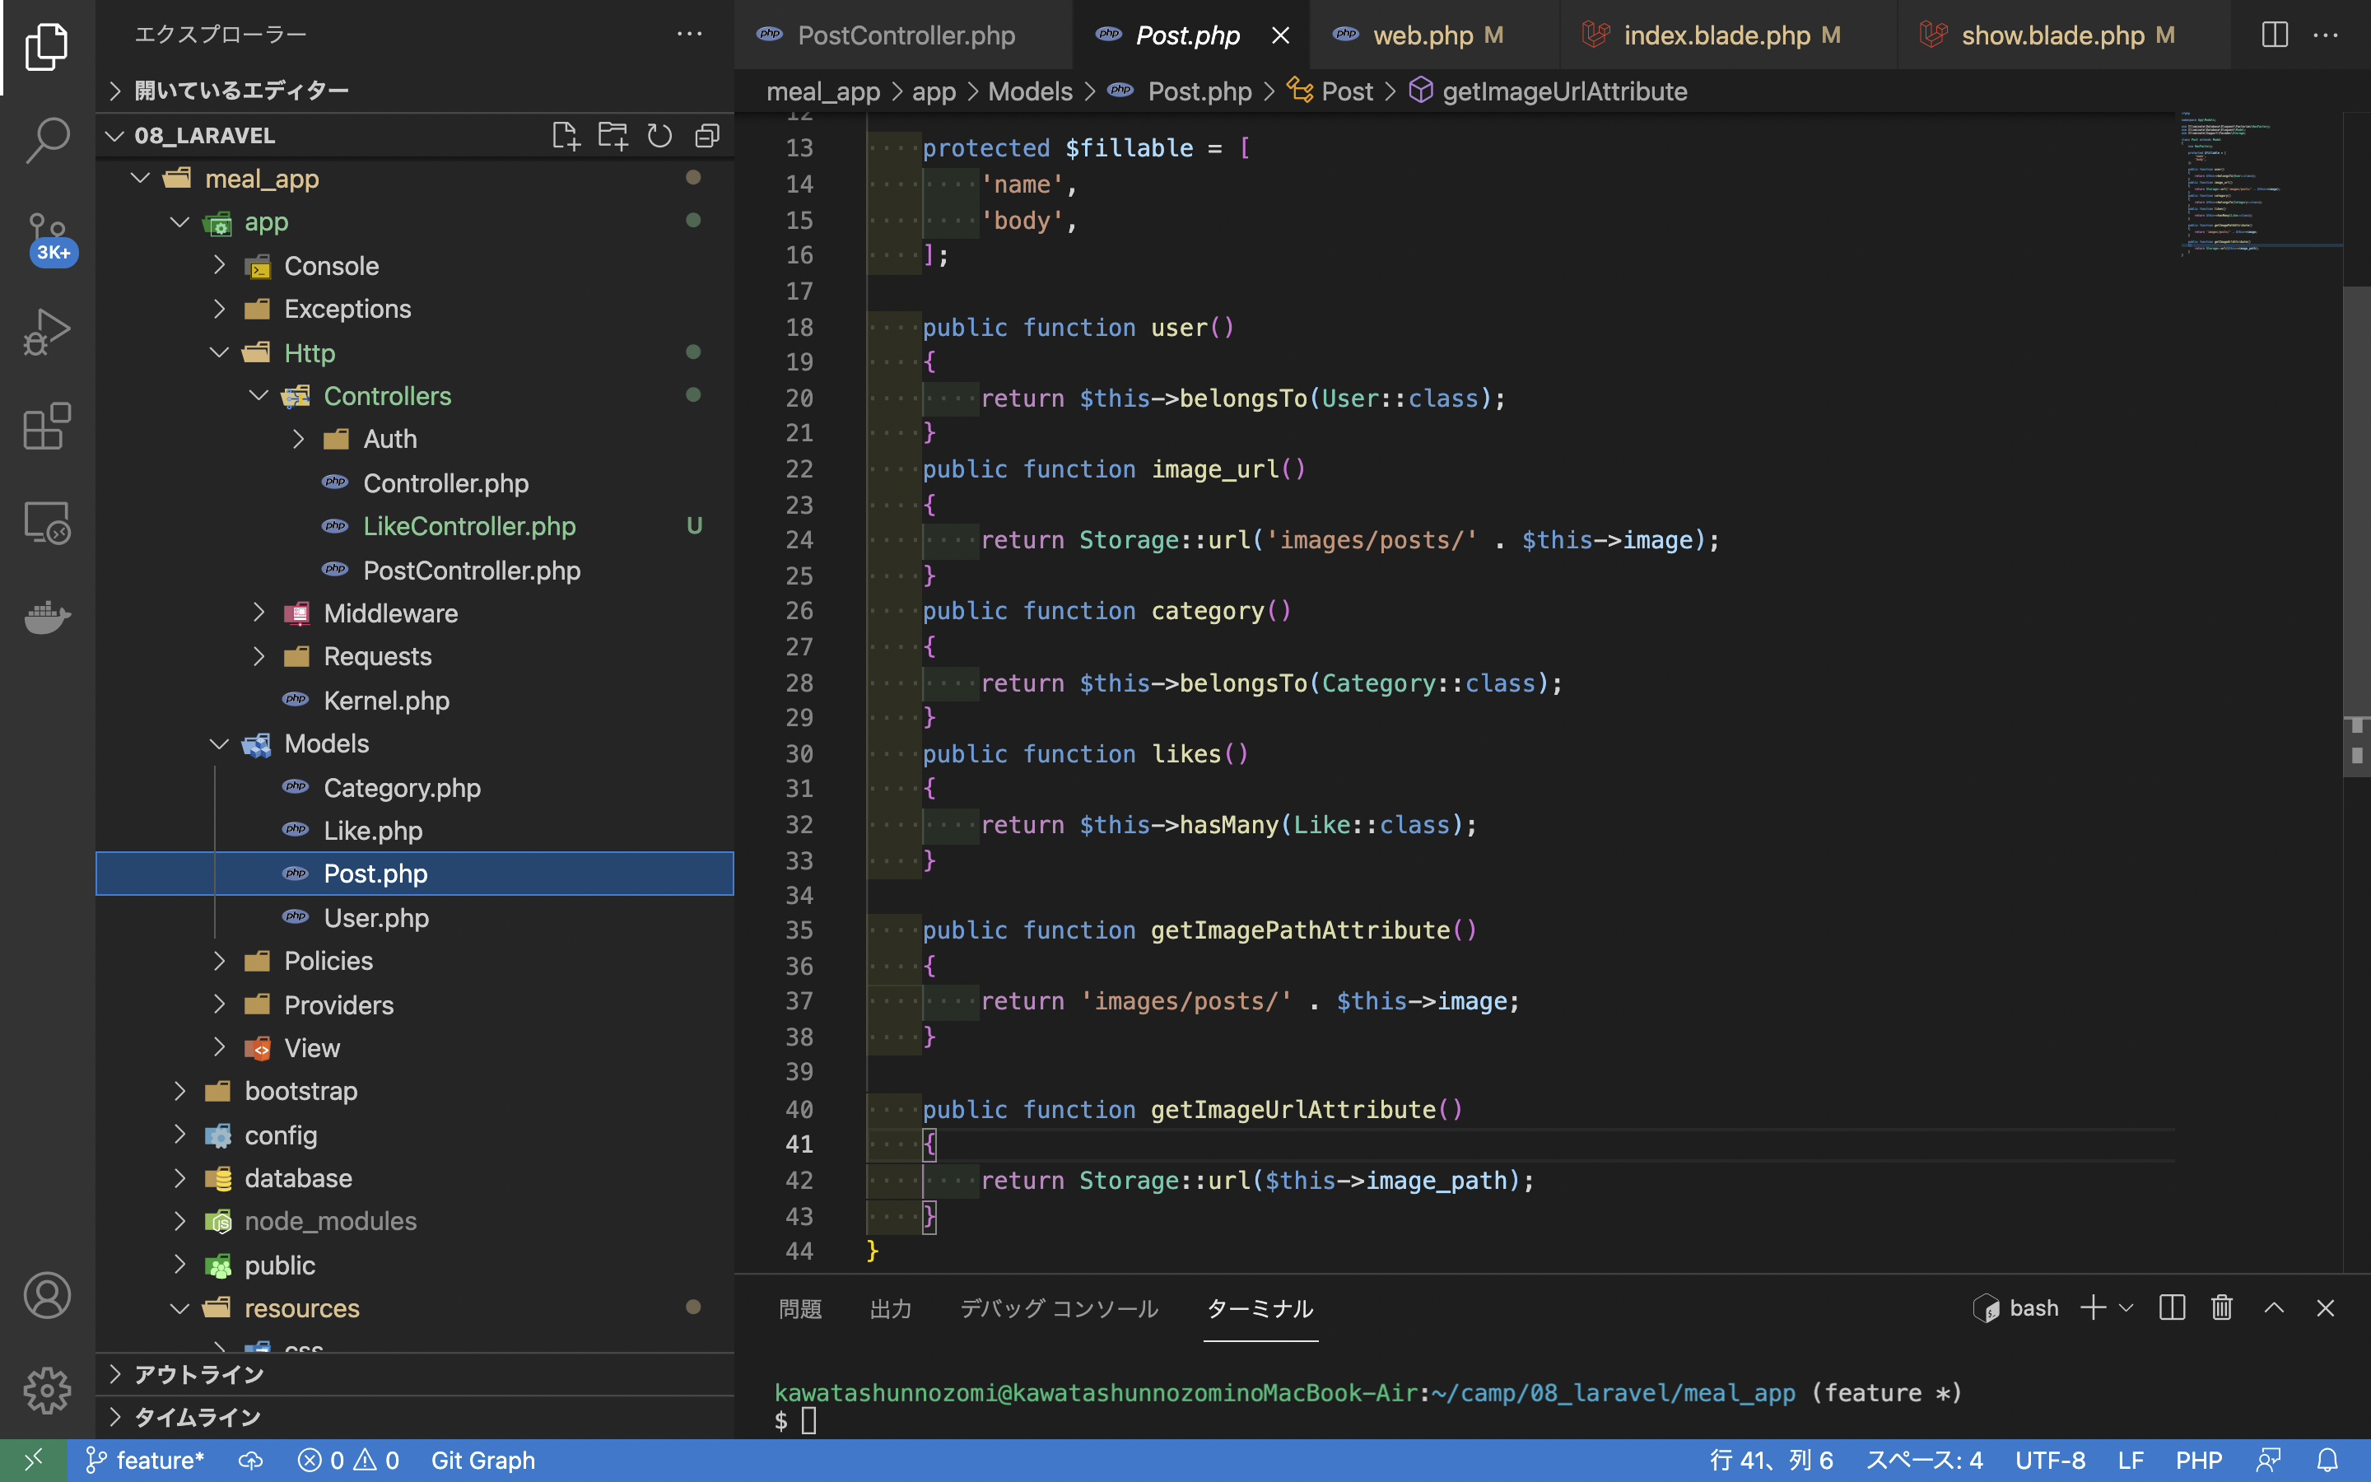
Task: Open the Search view in activity bar
Action: click(x=47, y=140)
